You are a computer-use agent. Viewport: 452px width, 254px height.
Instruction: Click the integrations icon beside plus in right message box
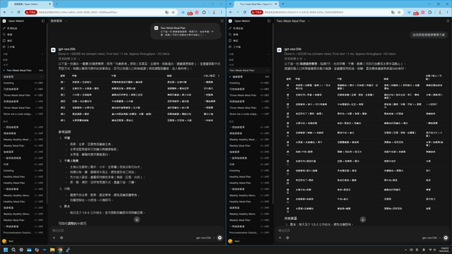click(287, 238)
